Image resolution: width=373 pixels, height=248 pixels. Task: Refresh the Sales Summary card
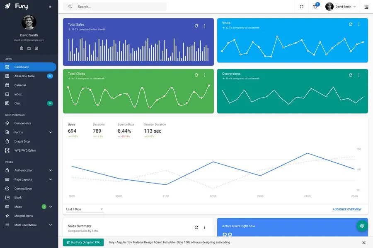click(196, 227)
